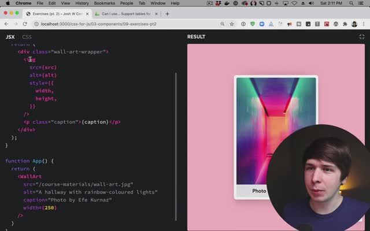Image resolution: width=370 pixels, height=231 pixels.
Task: Click the wall art hallway image
Action: [276, 131]
